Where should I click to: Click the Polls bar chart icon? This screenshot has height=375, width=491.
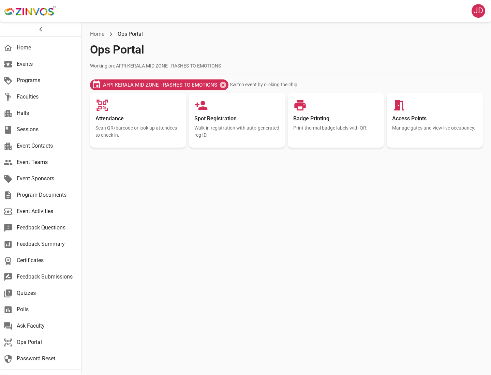pyautogui.click(x=8, y=310)
